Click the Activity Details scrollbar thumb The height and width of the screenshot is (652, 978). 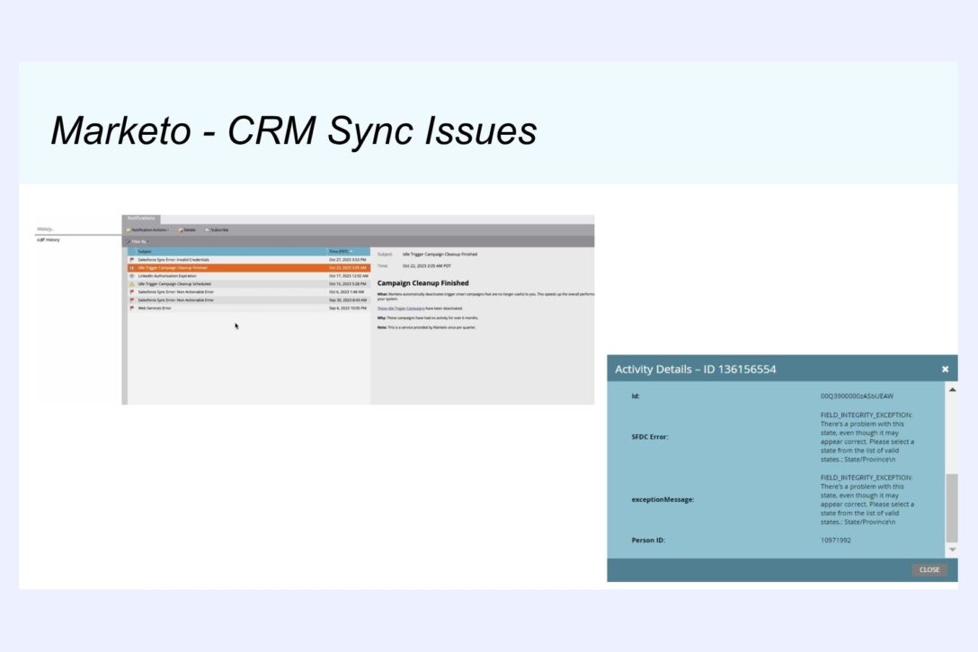(952, 508)
